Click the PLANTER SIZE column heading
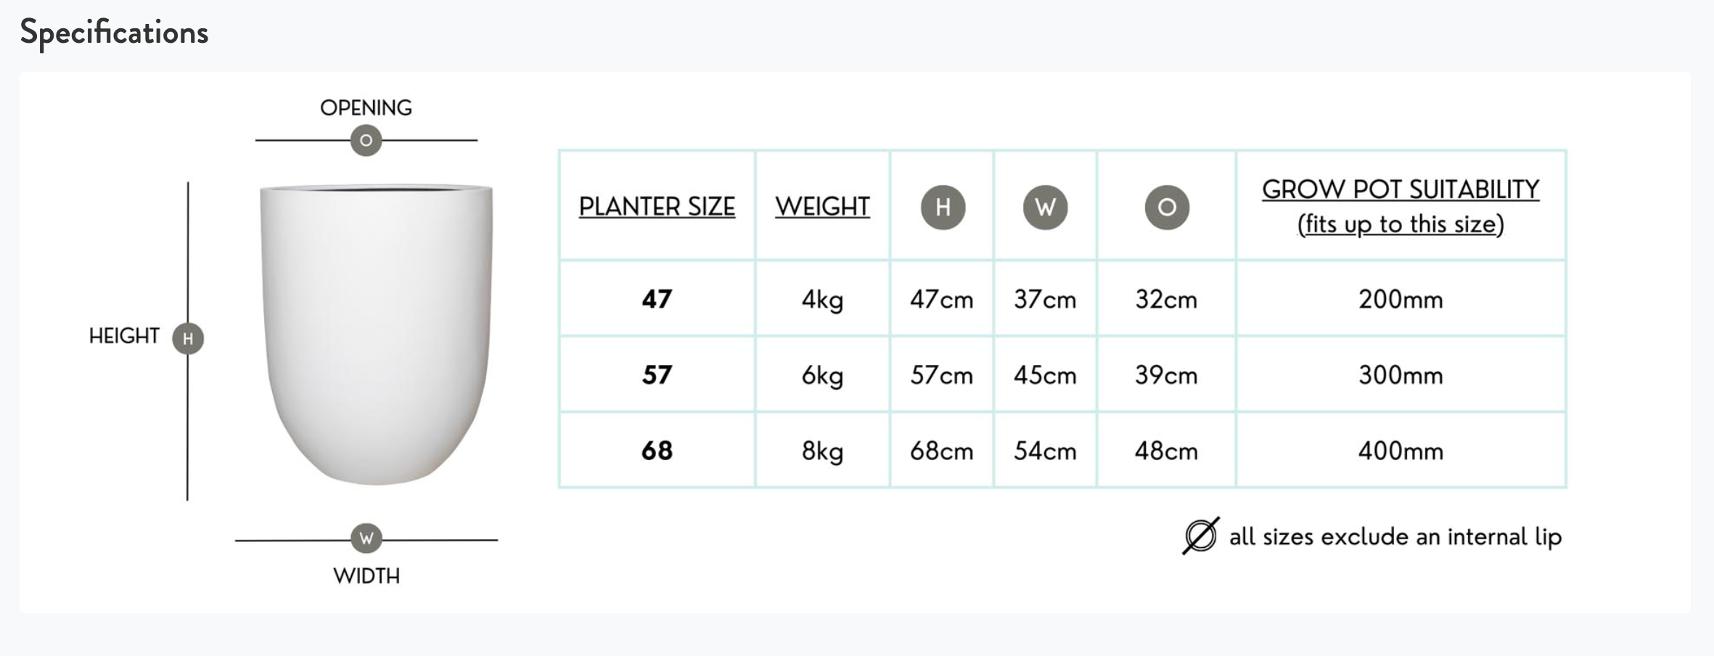 (x=657, y=207)
